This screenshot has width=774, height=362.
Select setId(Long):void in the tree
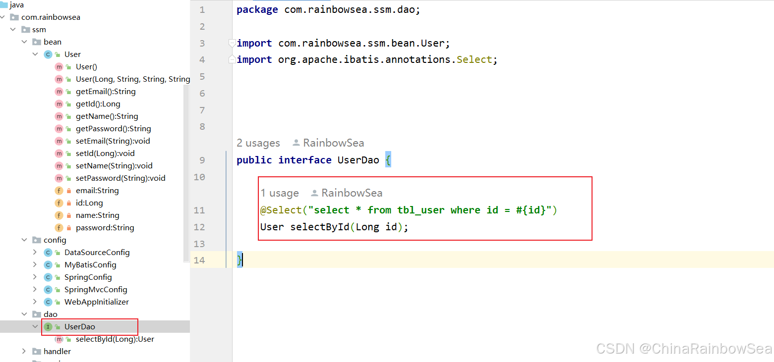pos(105,154)
